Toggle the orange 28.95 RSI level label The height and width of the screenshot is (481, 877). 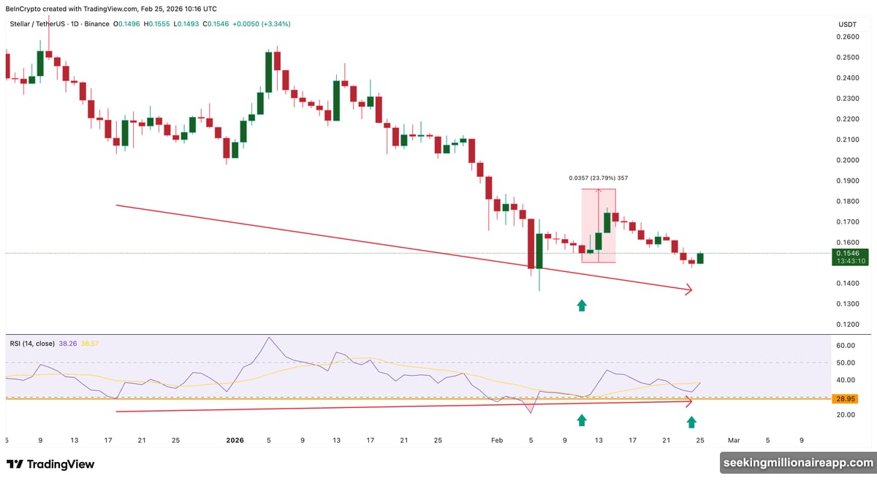coord(846,398)
